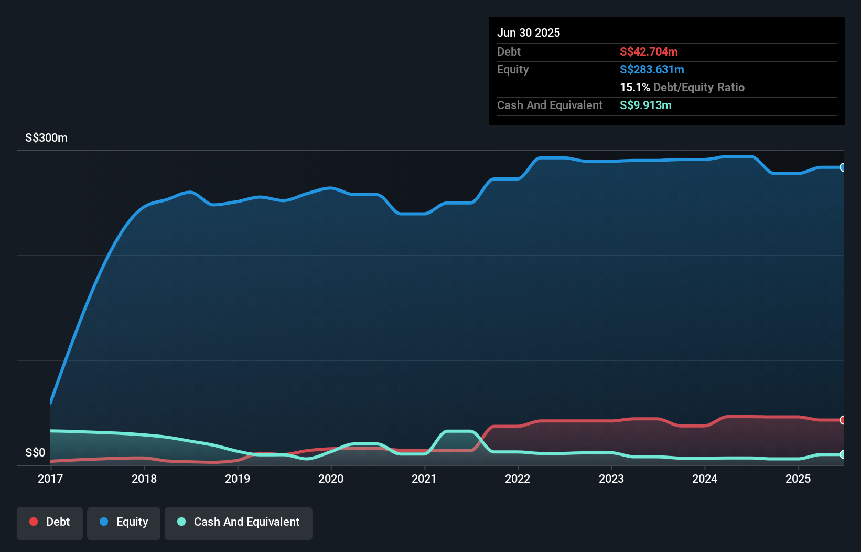Image resolution: width=861 pixels, height=552 pixels.
Task: Click the S$283.631m equity value in tooltip
Action: [652, 69]
